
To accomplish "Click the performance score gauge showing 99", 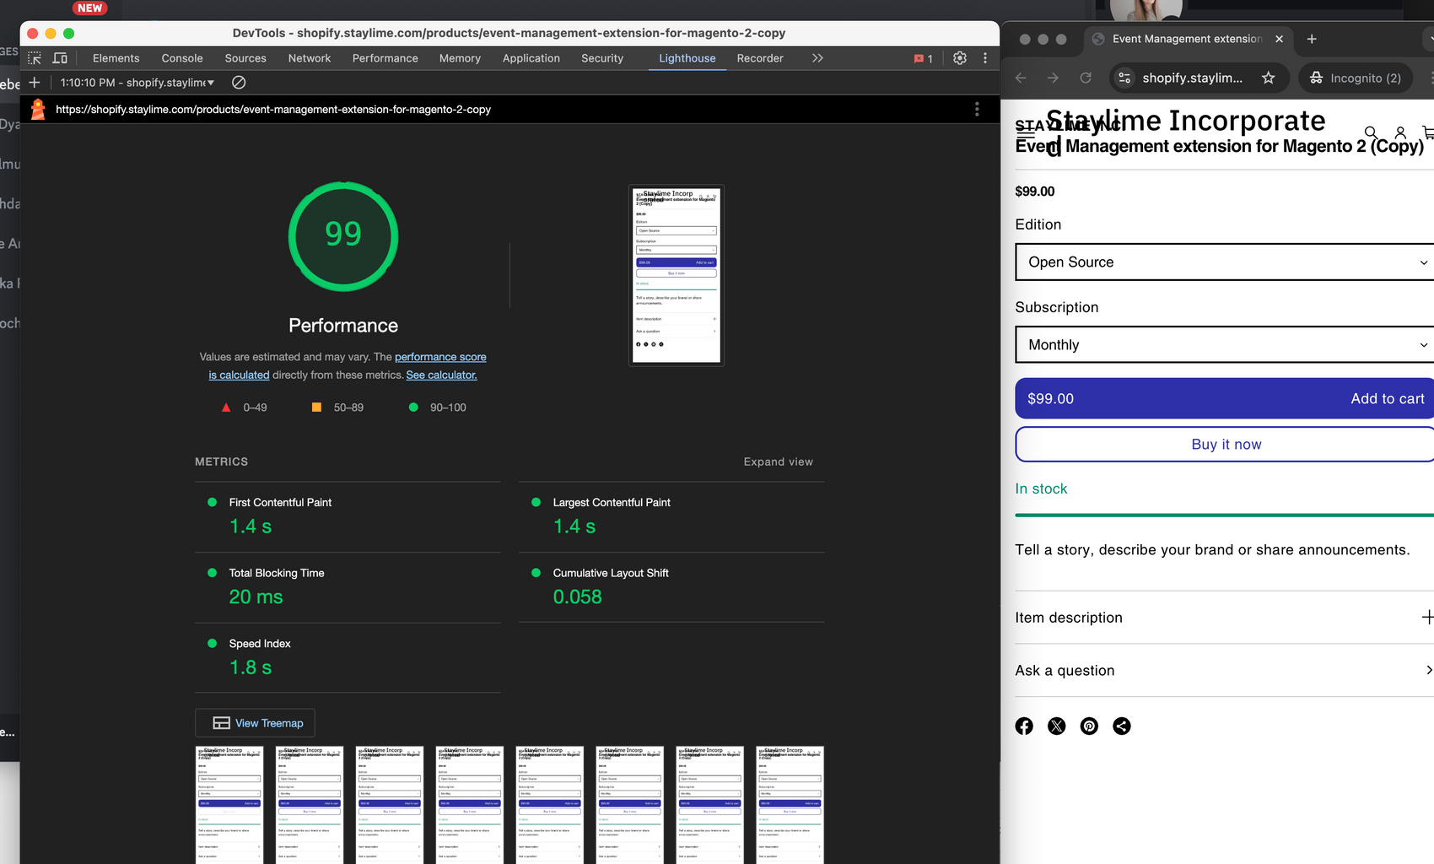I will (x=343, y=236).
